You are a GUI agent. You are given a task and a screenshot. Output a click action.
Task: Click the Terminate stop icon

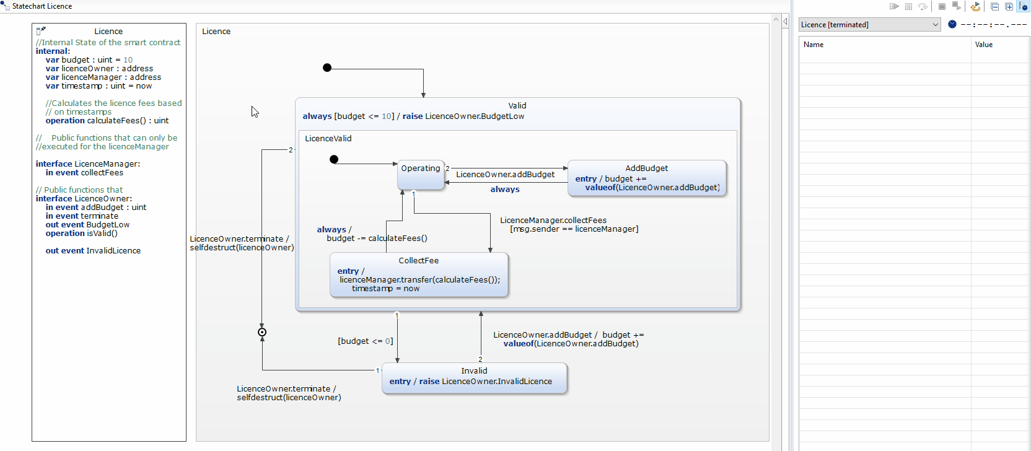pos(942,7)
